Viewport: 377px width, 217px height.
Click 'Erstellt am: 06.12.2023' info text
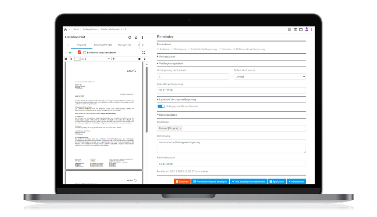tap(182, 172)
